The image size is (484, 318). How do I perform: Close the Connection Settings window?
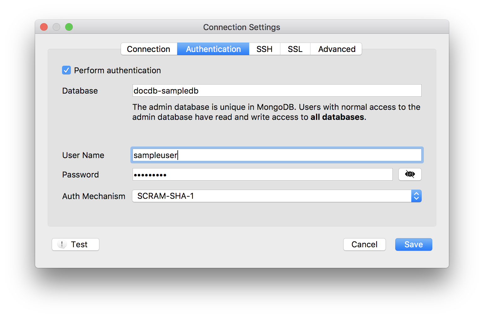pyautogui.click(x=44, y=27)
